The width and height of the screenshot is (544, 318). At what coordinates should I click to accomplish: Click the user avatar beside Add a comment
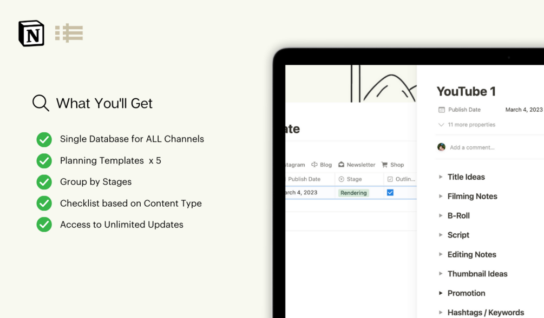pos(441,147)
